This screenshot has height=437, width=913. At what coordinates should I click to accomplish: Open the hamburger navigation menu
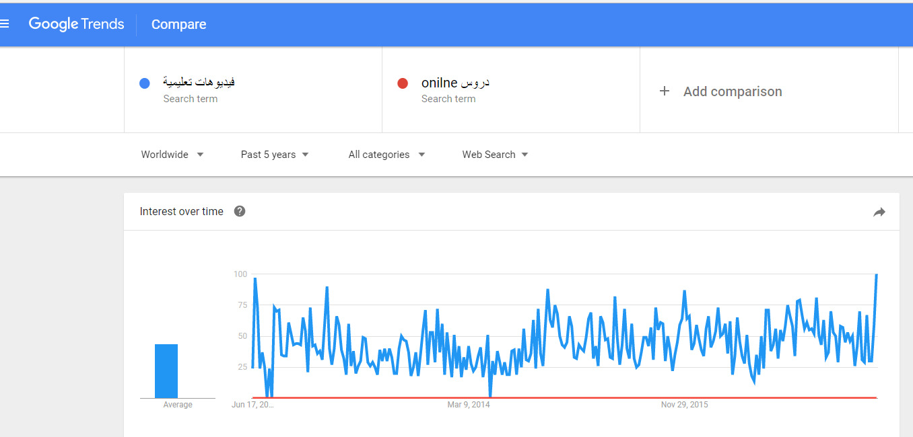coord(5,24)
